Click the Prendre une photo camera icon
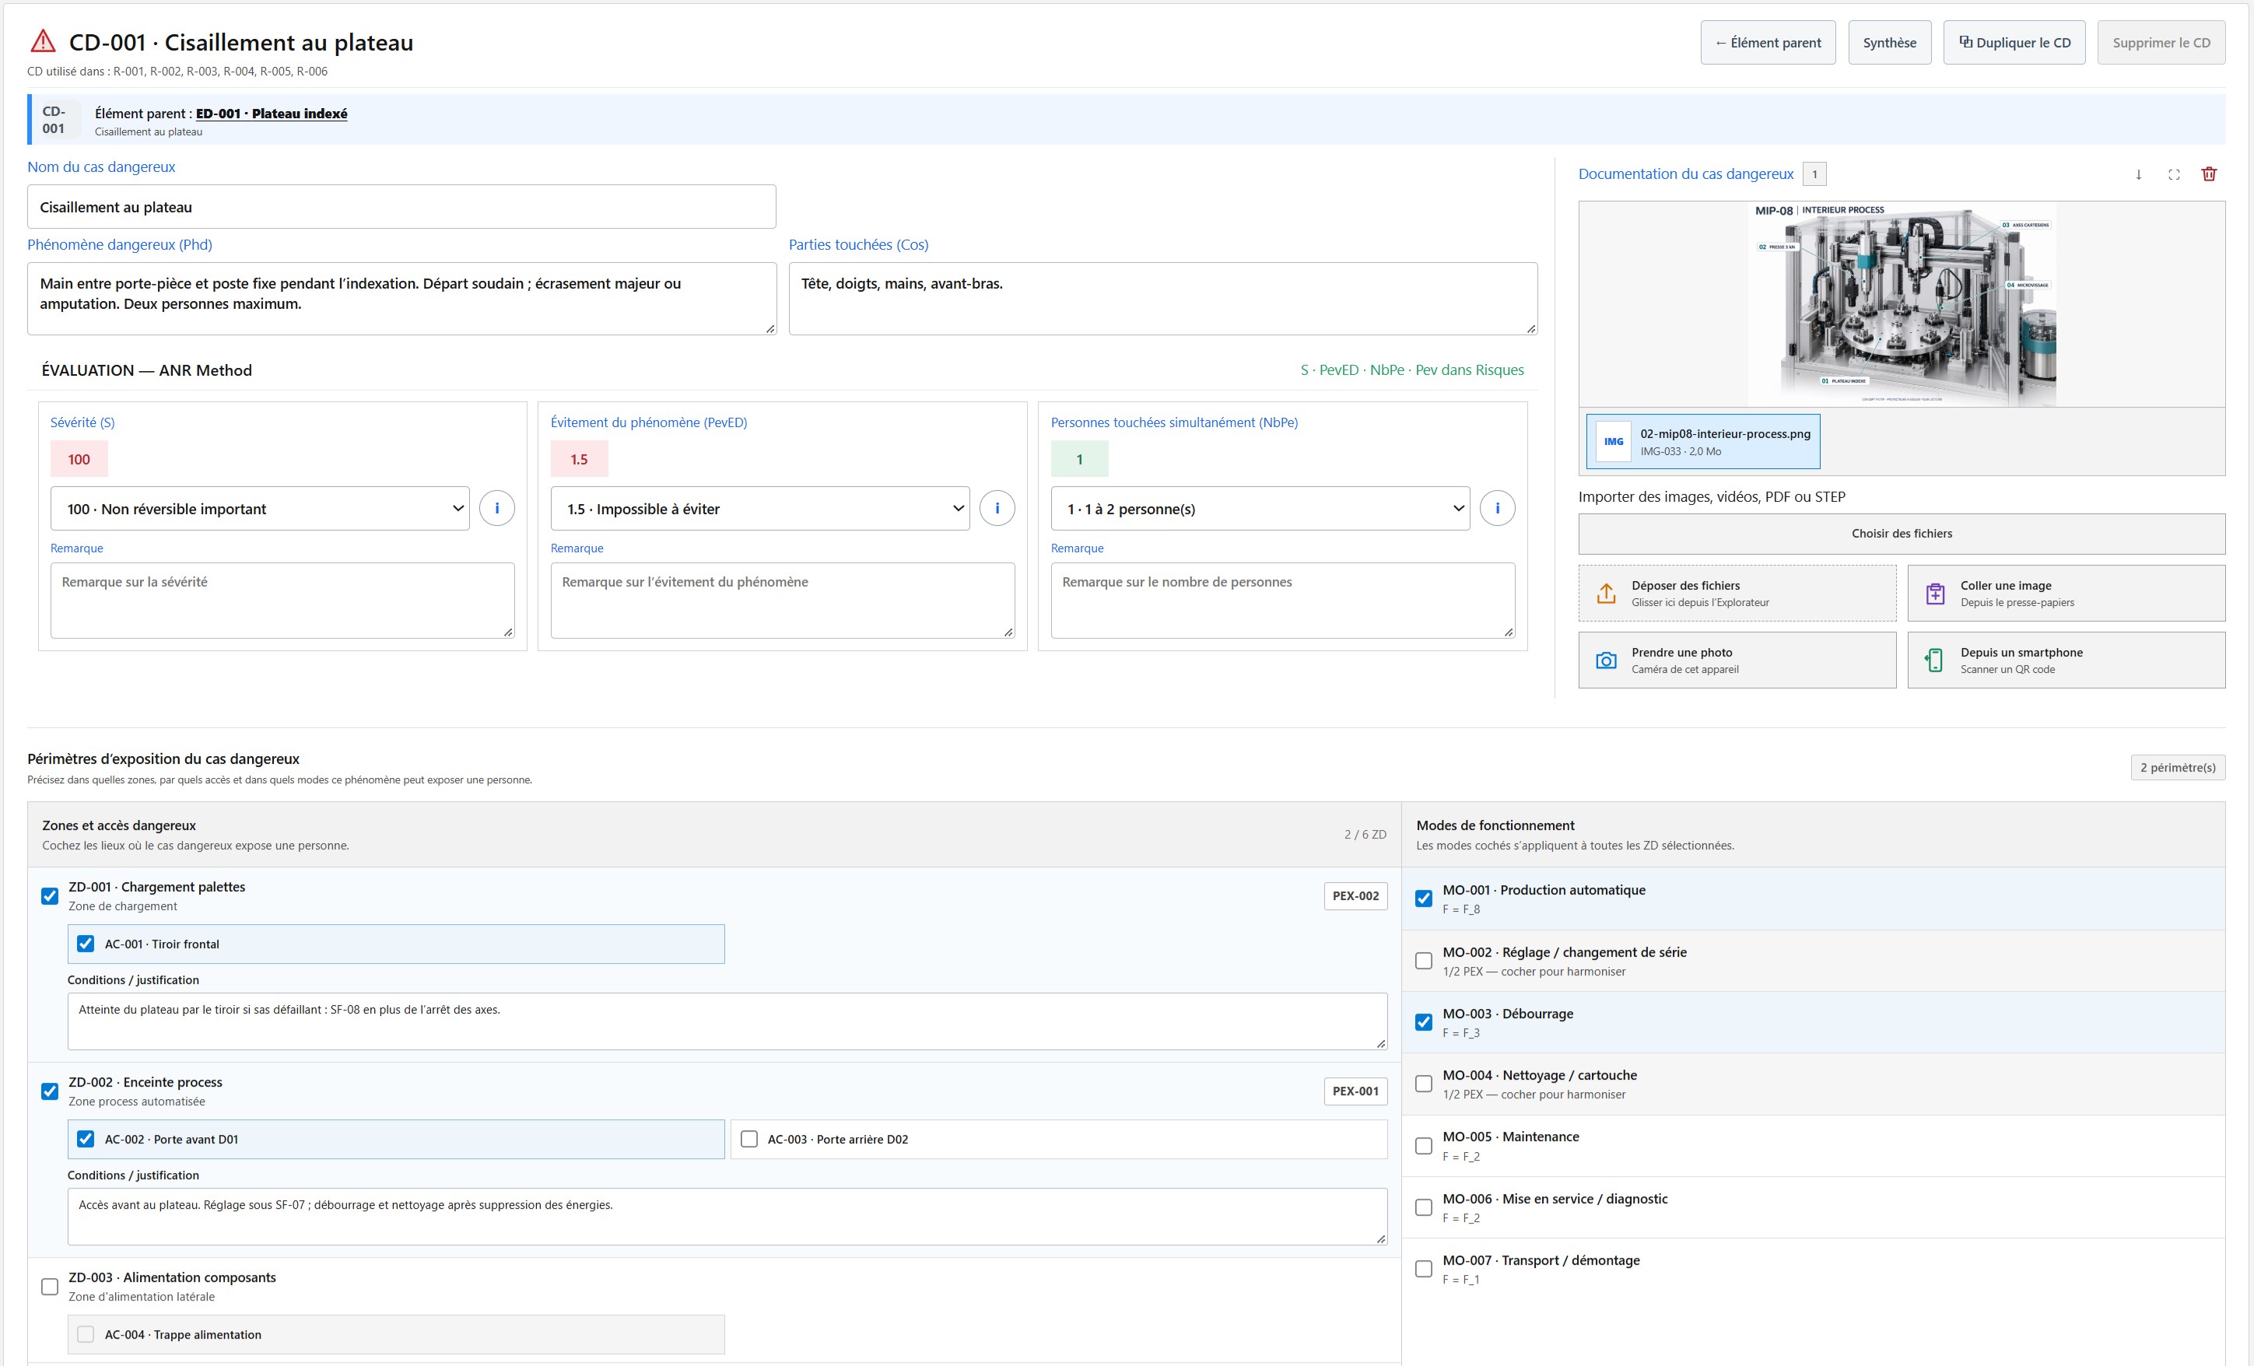 (1605, 660)
